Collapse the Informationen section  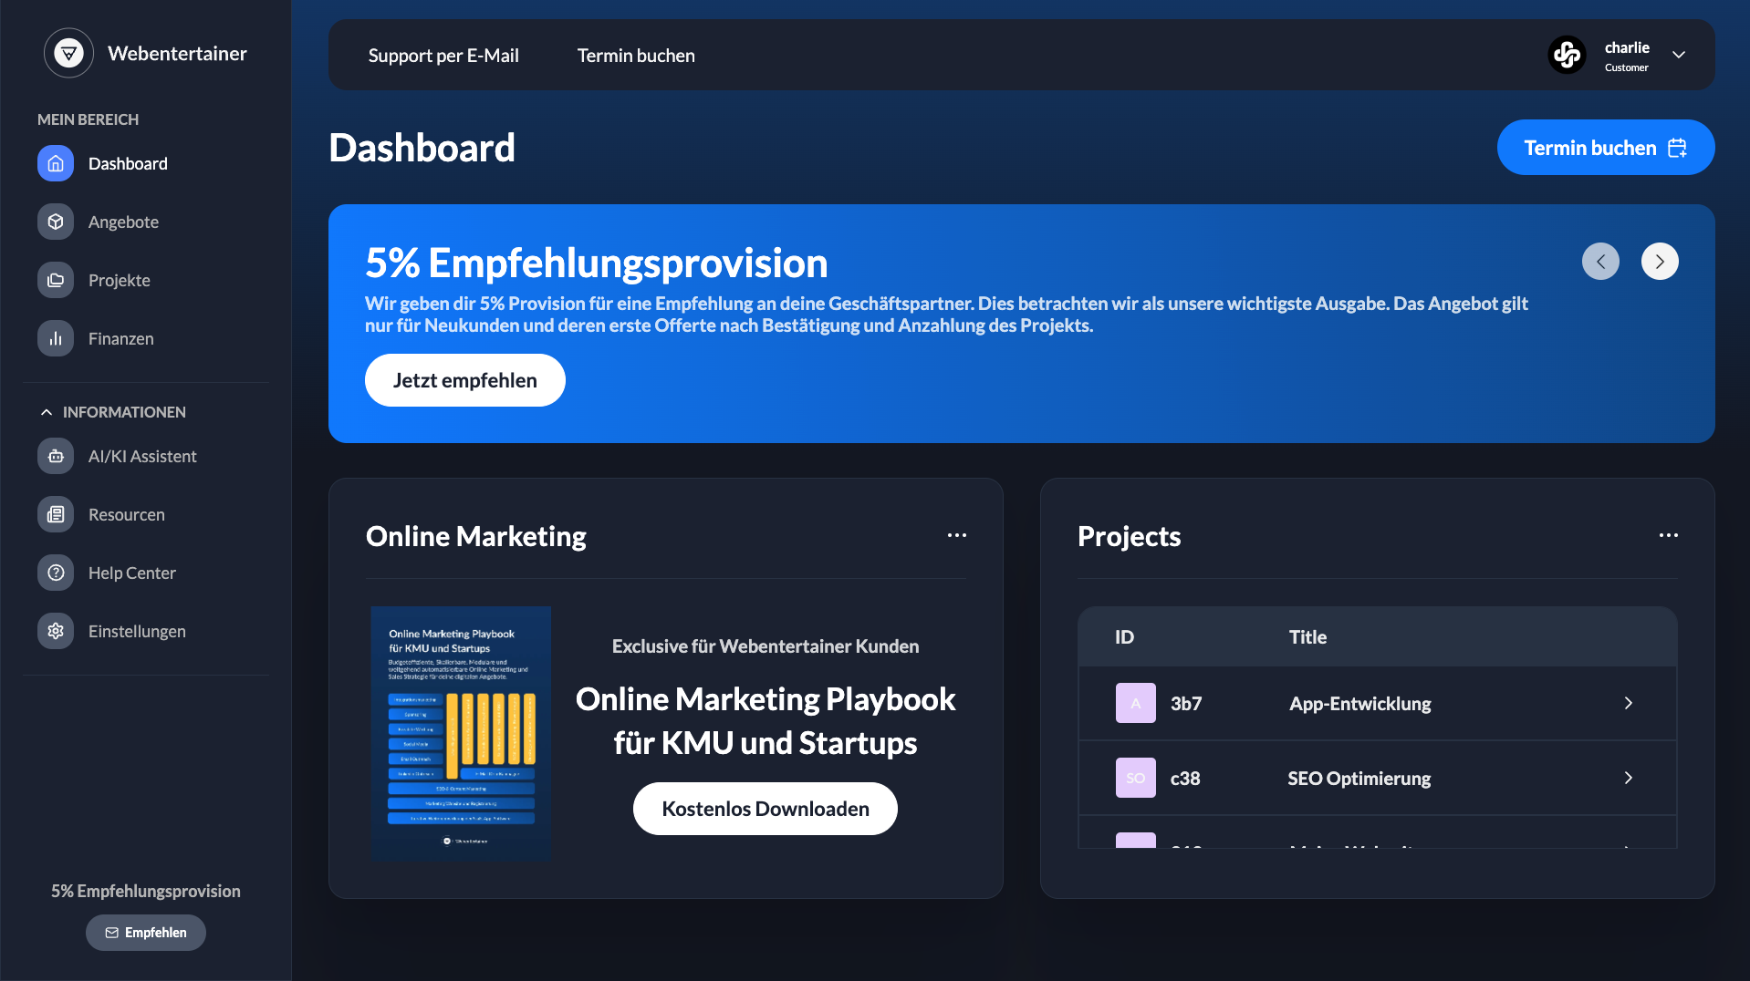click(47, 411)
